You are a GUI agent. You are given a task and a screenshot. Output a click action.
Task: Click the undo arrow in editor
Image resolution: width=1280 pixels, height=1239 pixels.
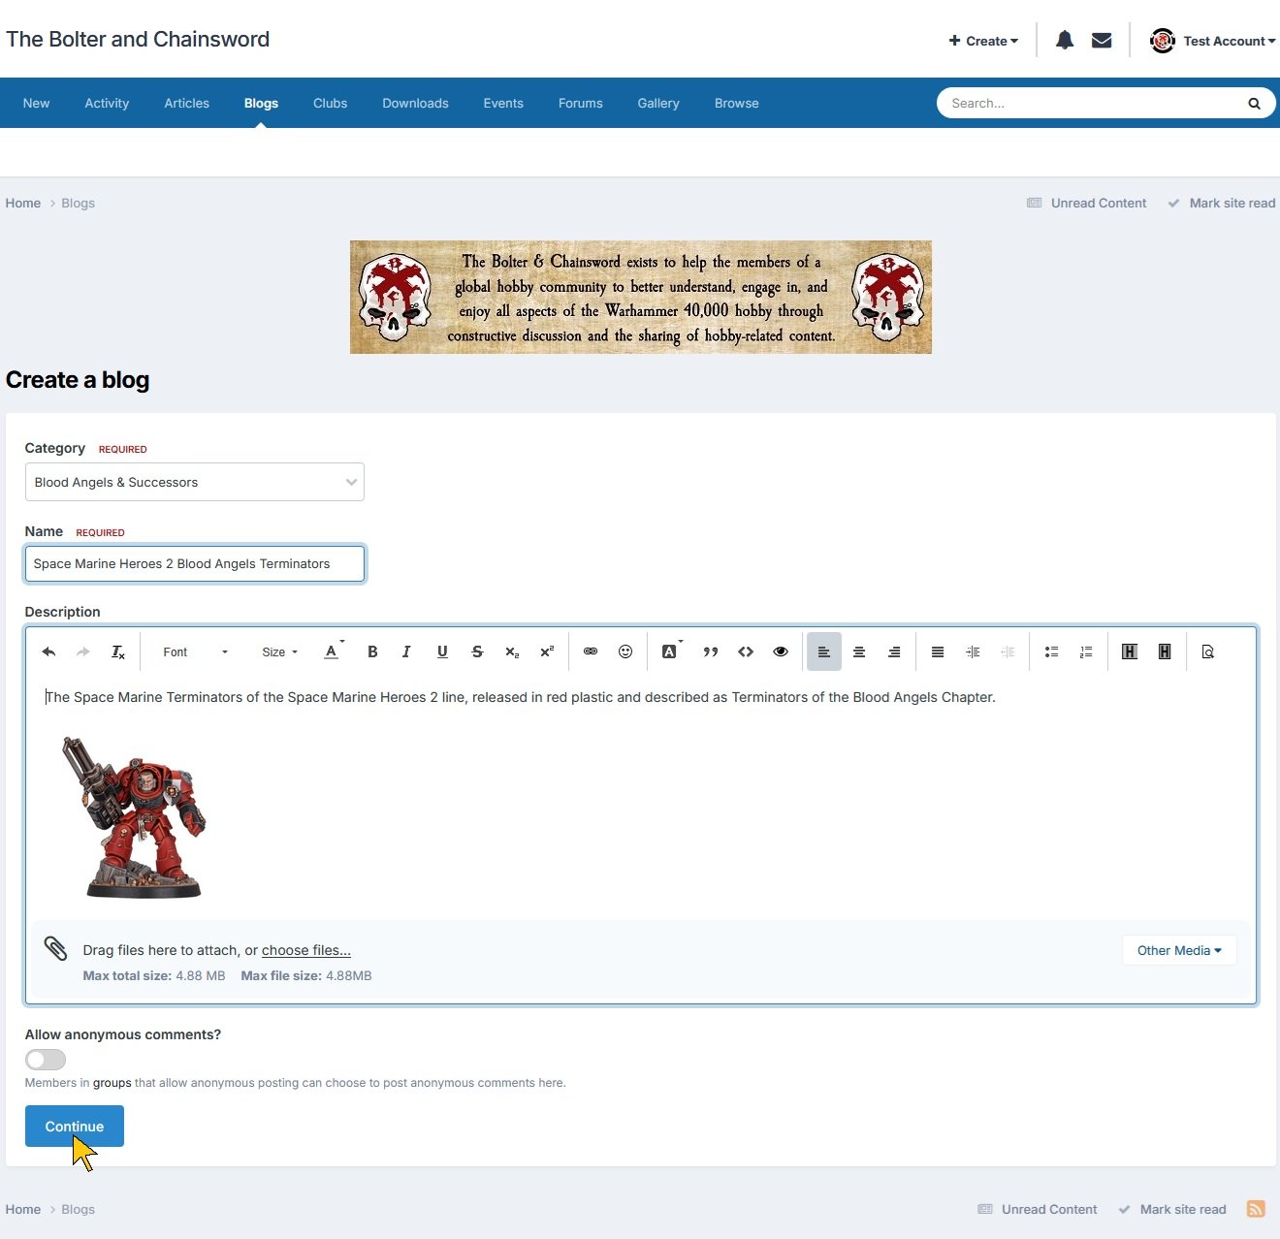tap(48, 652)
